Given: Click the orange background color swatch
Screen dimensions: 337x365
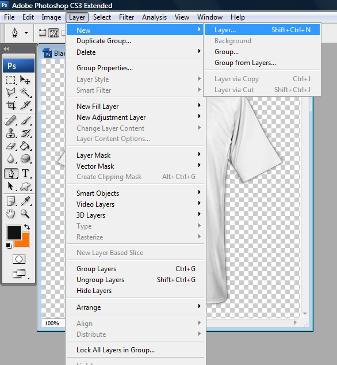Looking at the screenshot, I should click(x=25, y=244).
